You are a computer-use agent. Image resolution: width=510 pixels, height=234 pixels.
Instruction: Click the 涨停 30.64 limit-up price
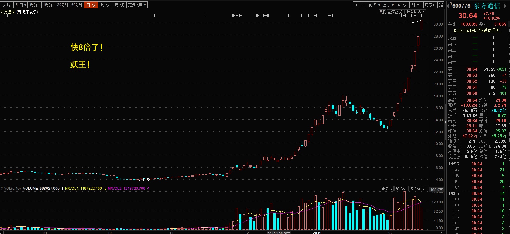pos(472,131)
